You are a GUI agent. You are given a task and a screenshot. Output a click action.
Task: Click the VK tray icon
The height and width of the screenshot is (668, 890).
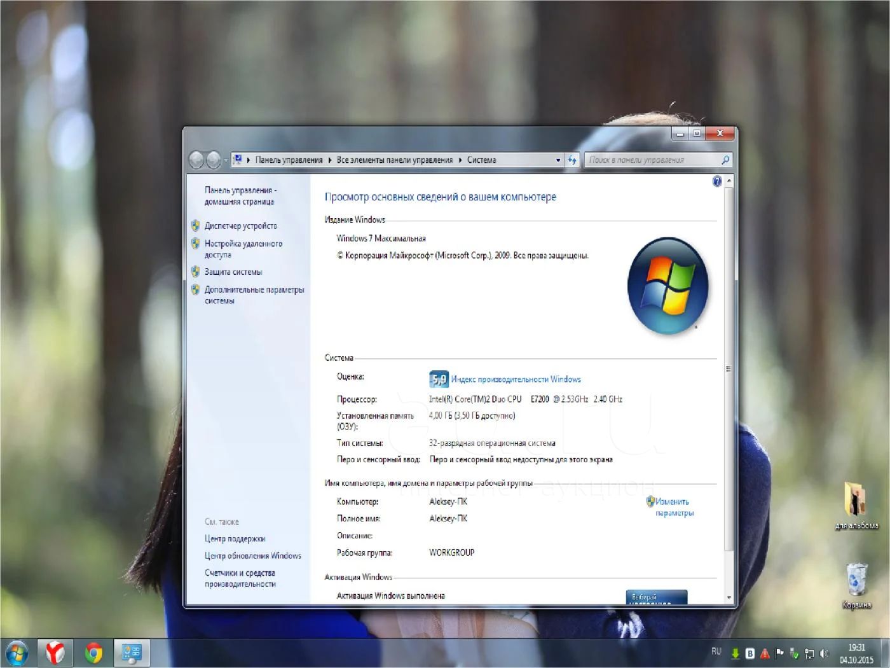pos(750,653)
